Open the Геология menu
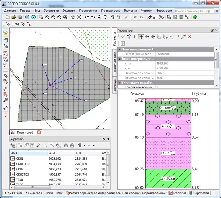This screenshot has width=221, height=198. (x=130, y=11)
